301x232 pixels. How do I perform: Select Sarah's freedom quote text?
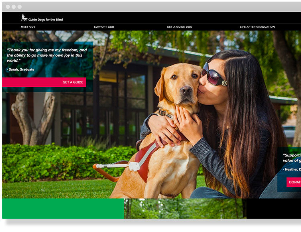click(47, 55)
